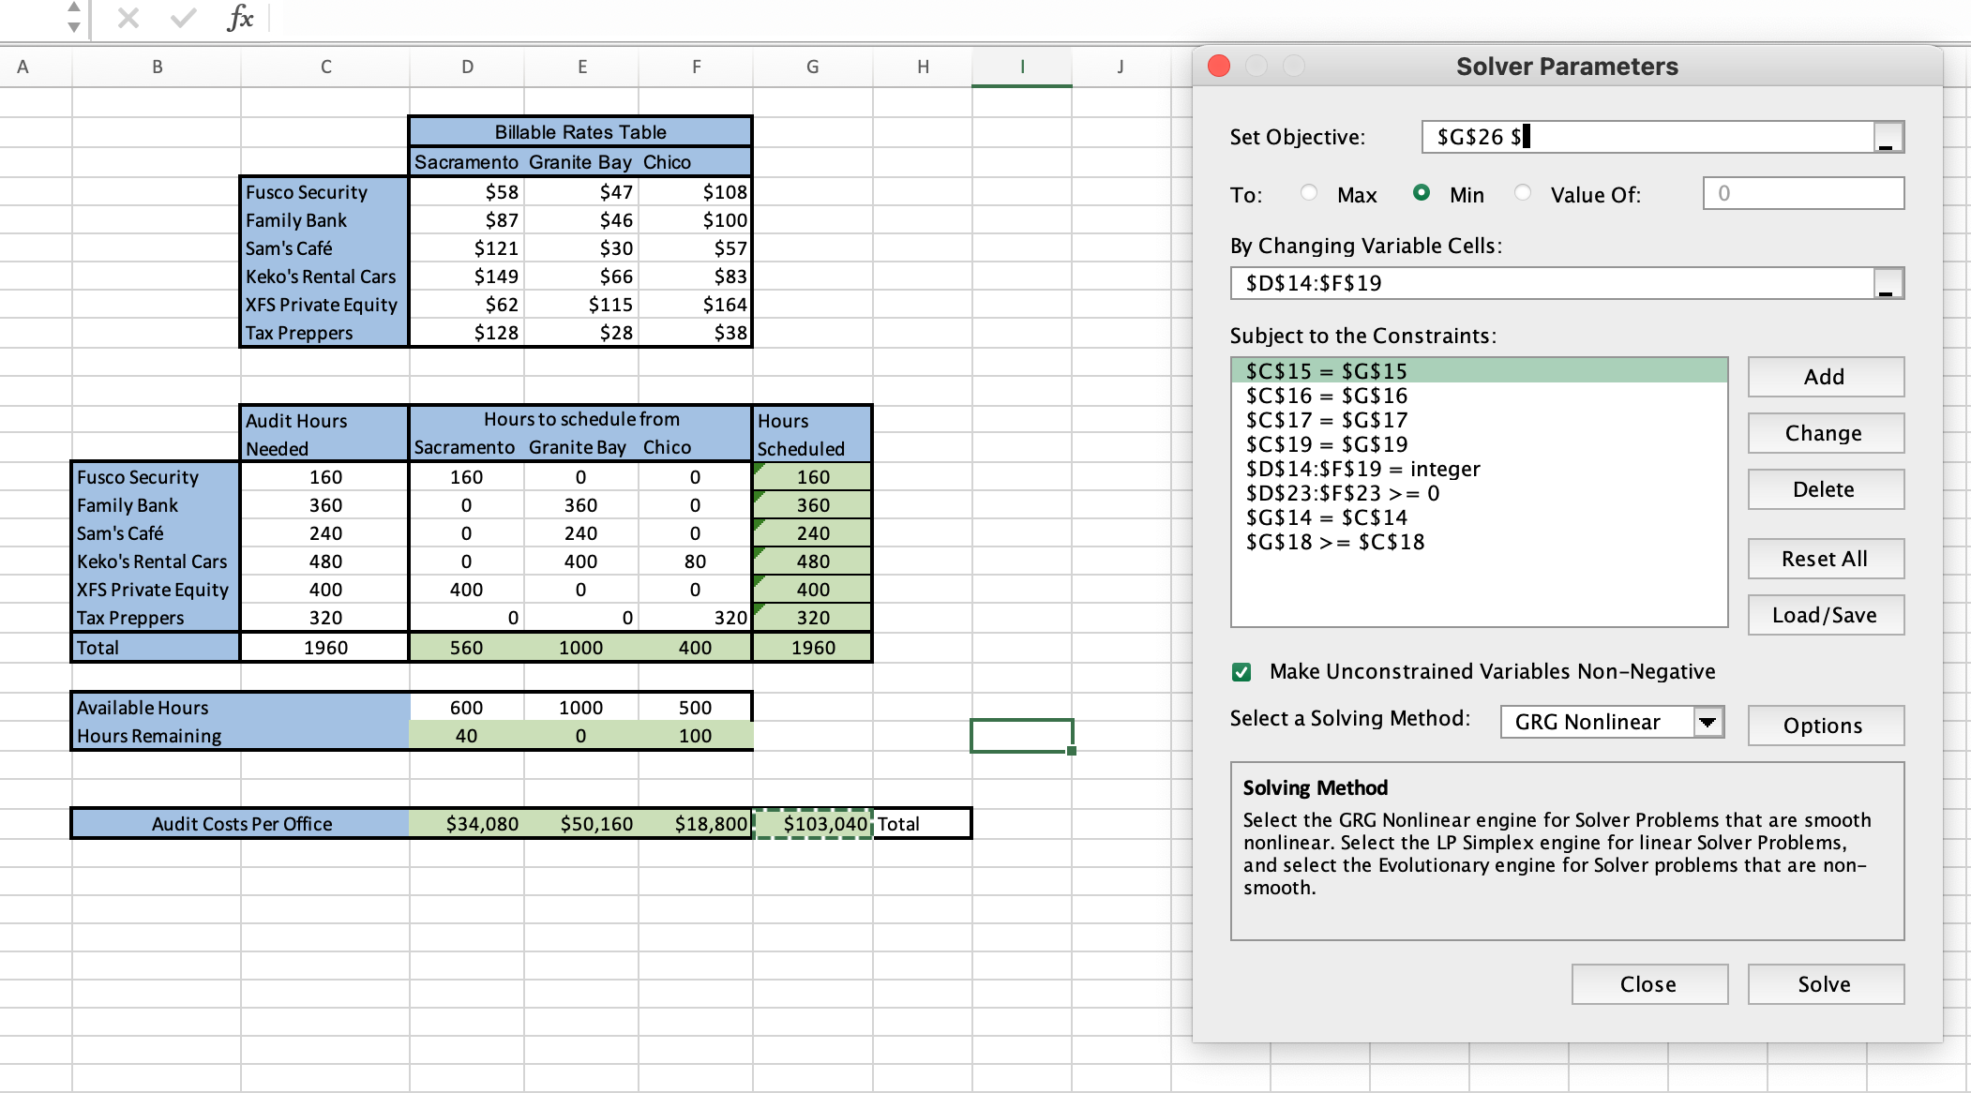Select constraint $G$18 >= $C$18
1971x1093 pixels.
click(x=1335, y=542)
